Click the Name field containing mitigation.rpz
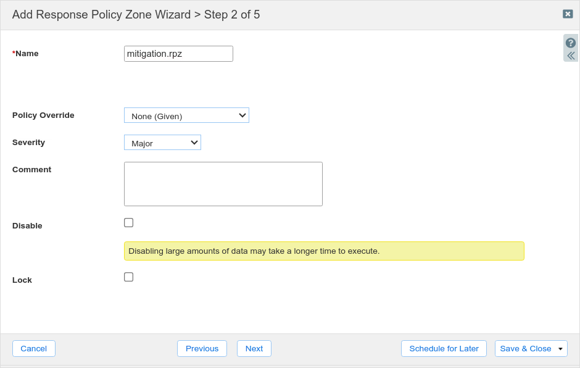The width and height of the screenshot is (580, 368). pyautogui.click(x=178, y=54)
